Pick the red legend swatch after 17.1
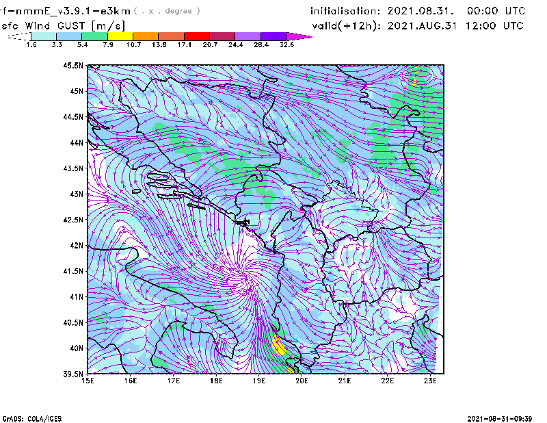The width and height of the screenshot is (547, 423). [x=197, y=36]
